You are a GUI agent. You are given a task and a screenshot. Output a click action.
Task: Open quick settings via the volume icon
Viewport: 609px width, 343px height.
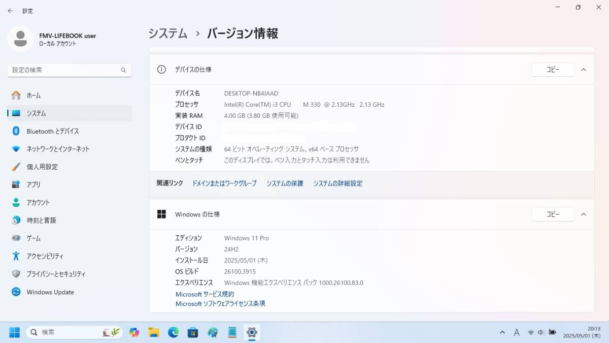[x=540, y=332]
